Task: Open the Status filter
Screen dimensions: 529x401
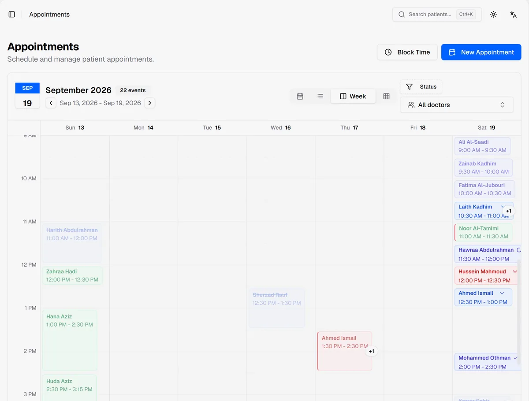Action: 421,87
